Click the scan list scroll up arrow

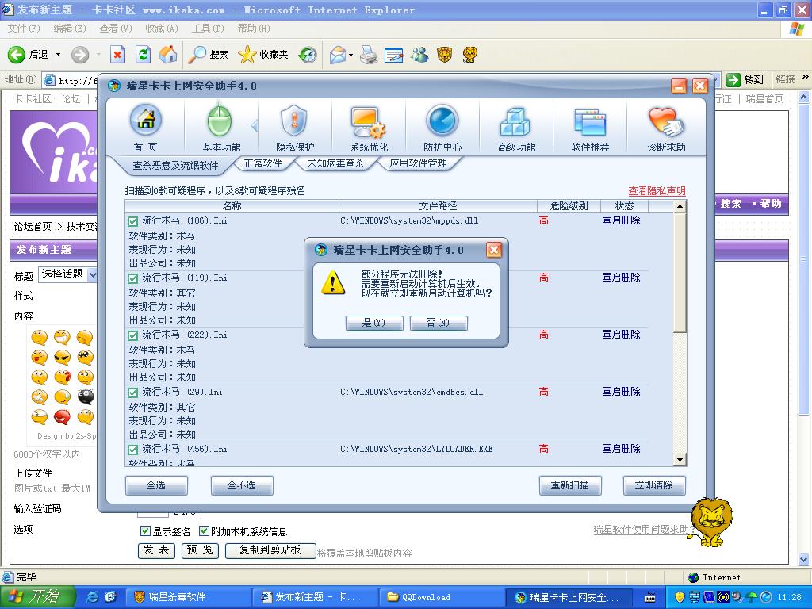point(680,206)
